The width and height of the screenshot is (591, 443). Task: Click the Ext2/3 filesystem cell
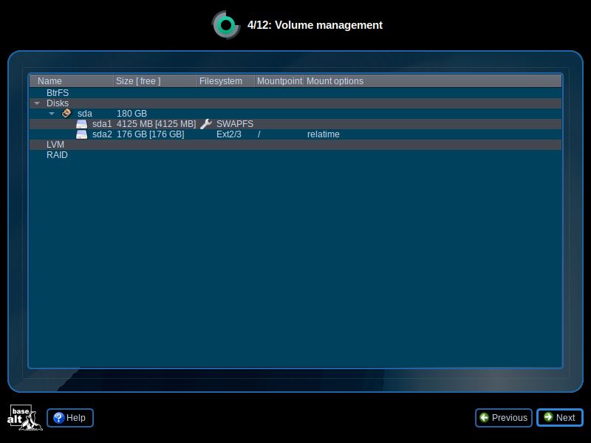click(229, 134)
